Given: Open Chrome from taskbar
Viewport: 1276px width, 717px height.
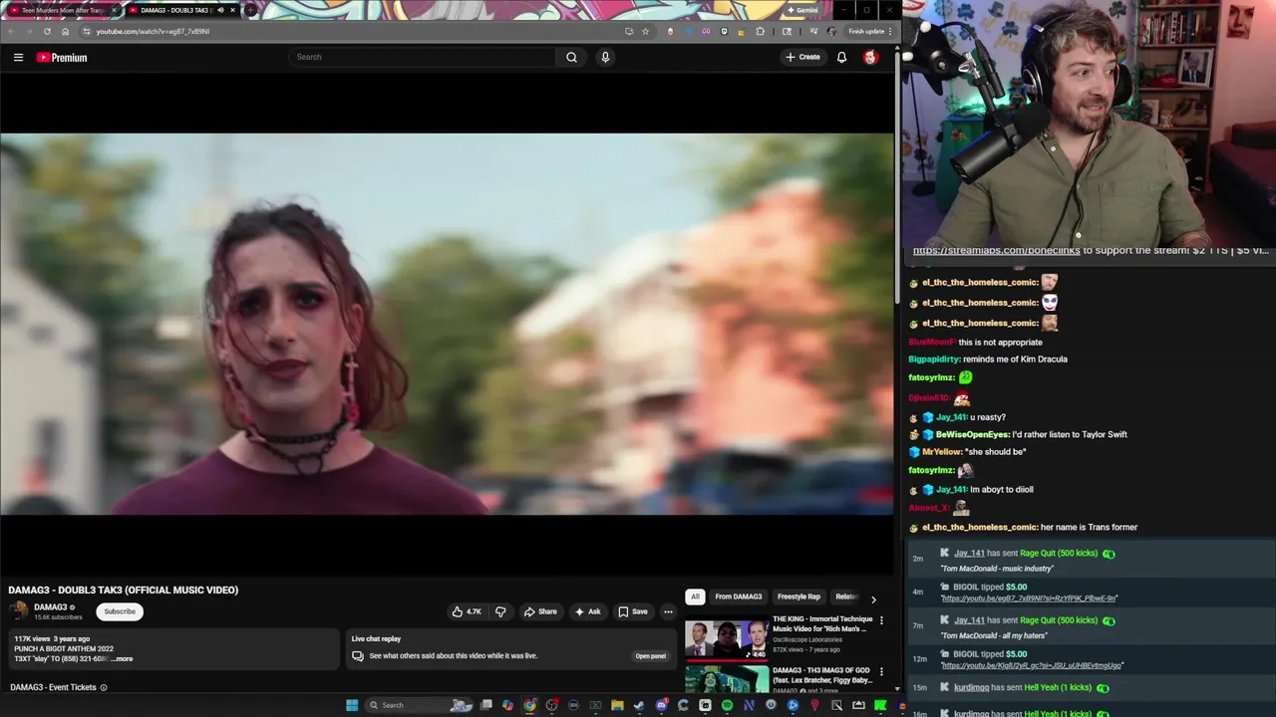Looking at the screenshot, I should pos(529,705).
